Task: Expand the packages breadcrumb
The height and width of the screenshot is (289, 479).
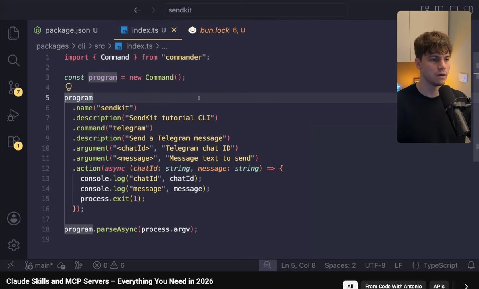Action: click(x=52, y=46)
